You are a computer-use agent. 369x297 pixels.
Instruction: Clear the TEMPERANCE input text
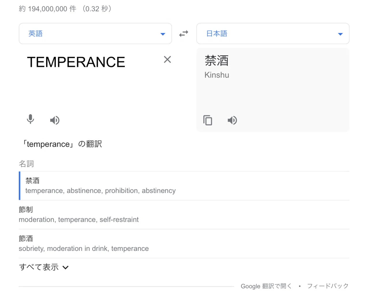[167, 60]
